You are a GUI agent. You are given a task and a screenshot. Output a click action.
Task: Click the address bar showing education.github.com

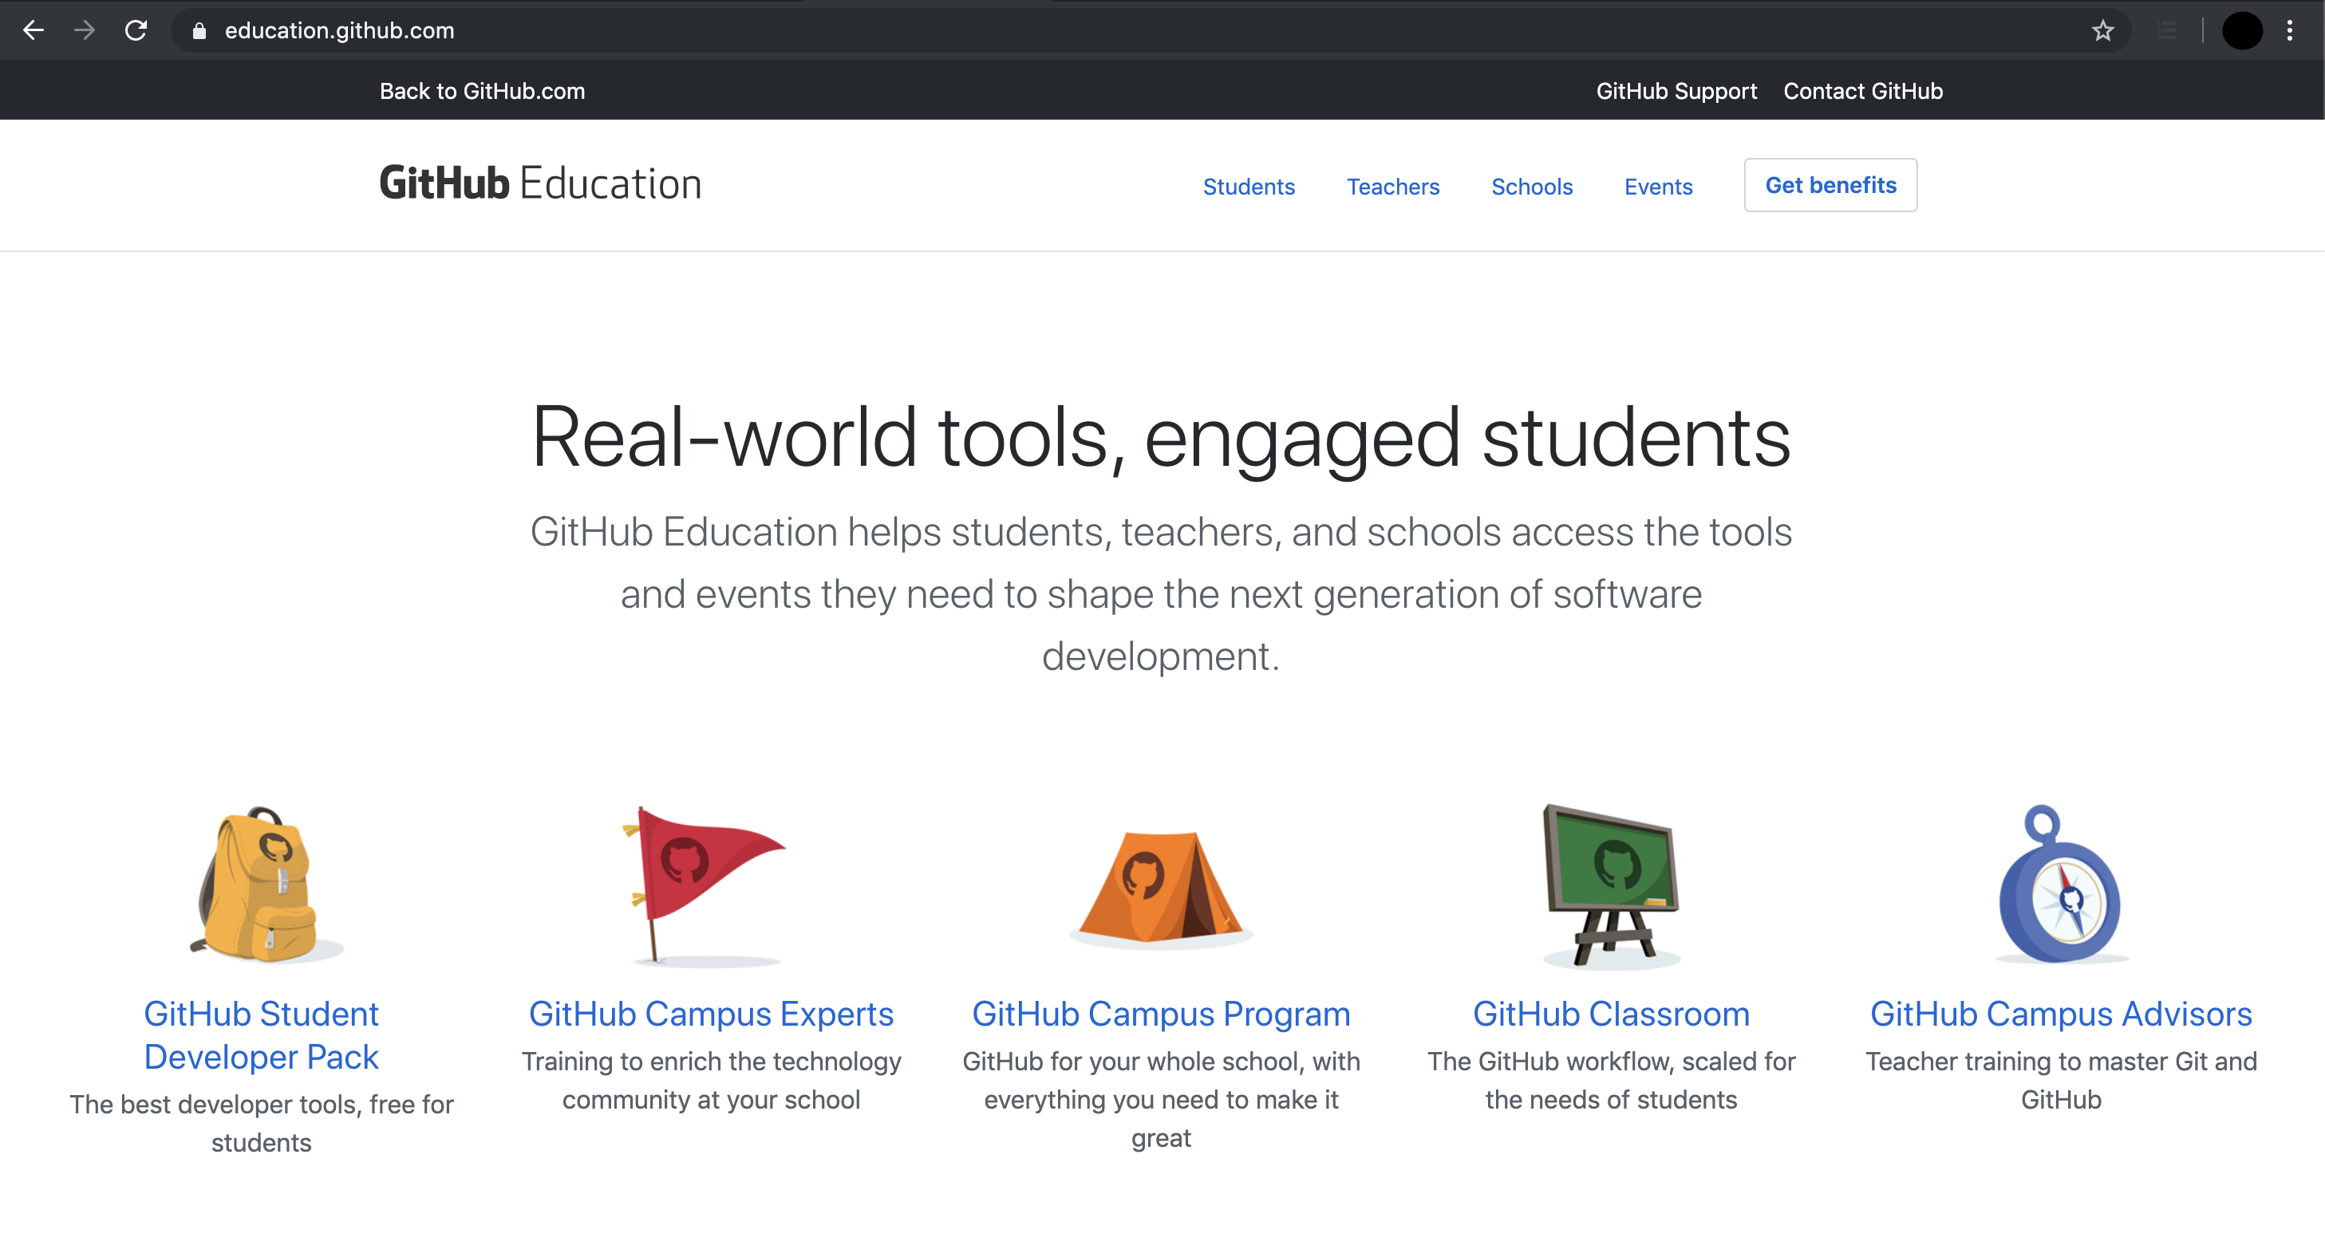pos(1151,30)
